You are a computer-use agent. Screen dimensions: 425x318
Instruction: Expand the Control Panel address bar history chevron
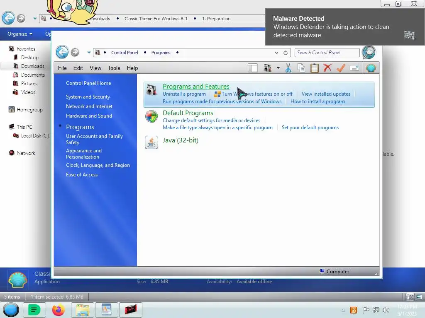coord(276,53)
